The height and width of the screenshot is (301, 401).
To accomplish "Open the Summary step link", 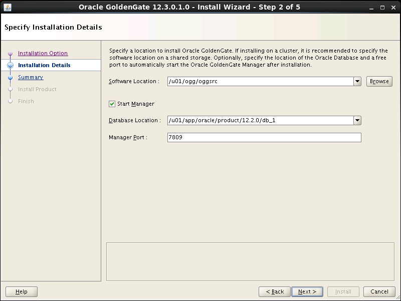I will 31,77.
